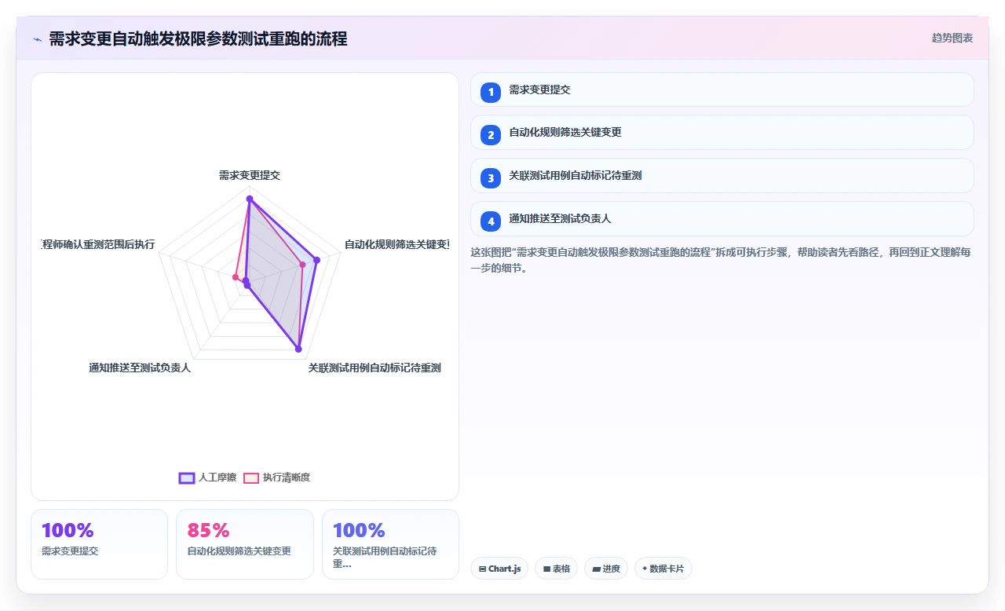Select the number 1 step badge
This screenshot has height=611, width=1005.
pos(491,92)
